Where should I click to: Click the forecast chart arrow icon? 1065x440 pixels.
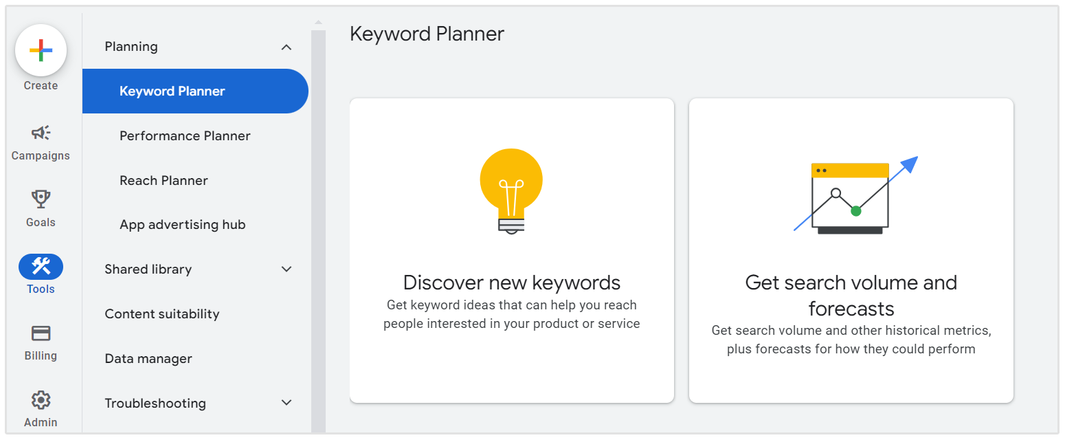pos(855,195)
